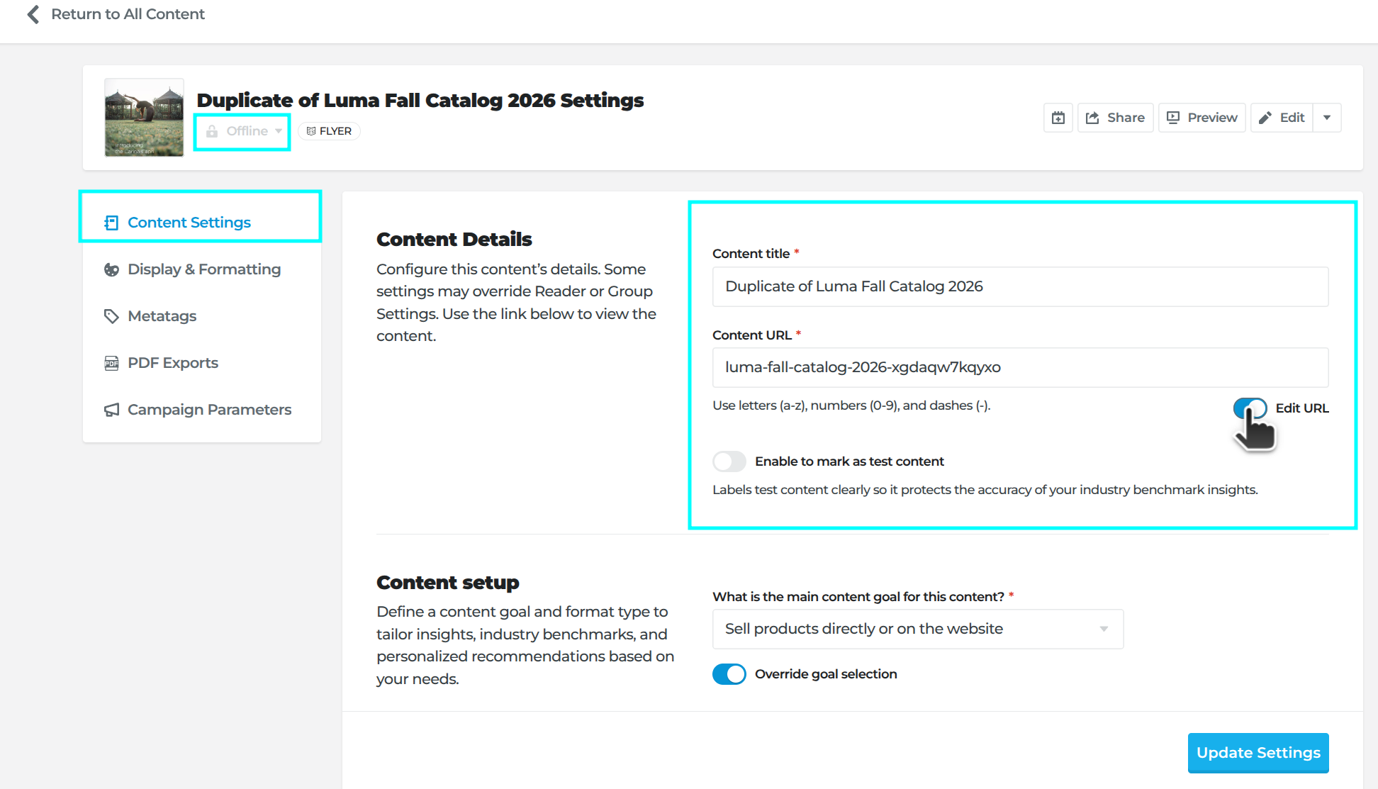Toggle Override goal selection switch
The height and width of the screenshot is (789, 1378).
(x=729, y=674)
